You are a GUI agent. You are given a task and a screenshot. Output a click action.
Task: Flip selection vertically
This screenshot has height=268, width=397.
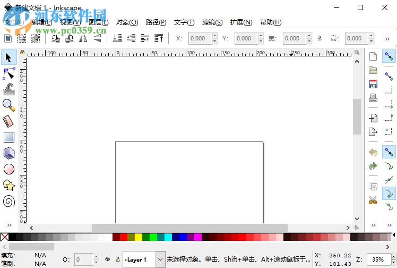pos(97,38)
